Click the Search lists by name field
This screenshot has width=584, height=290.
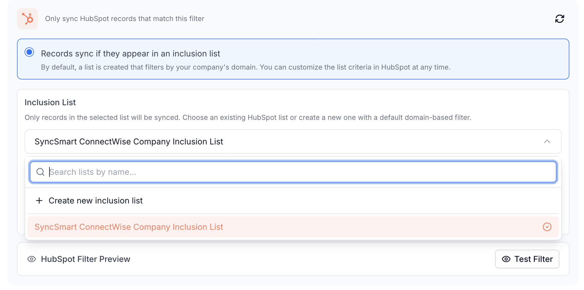click(x=293, y=172)
